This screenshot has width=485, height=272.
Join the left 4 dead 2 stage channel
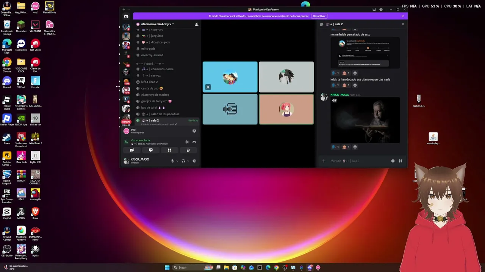coord(166,82)
